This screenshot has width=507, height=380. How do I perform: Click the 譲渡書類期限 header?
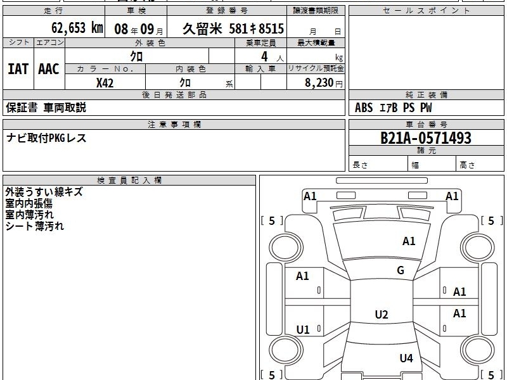(x=316, y=11)
